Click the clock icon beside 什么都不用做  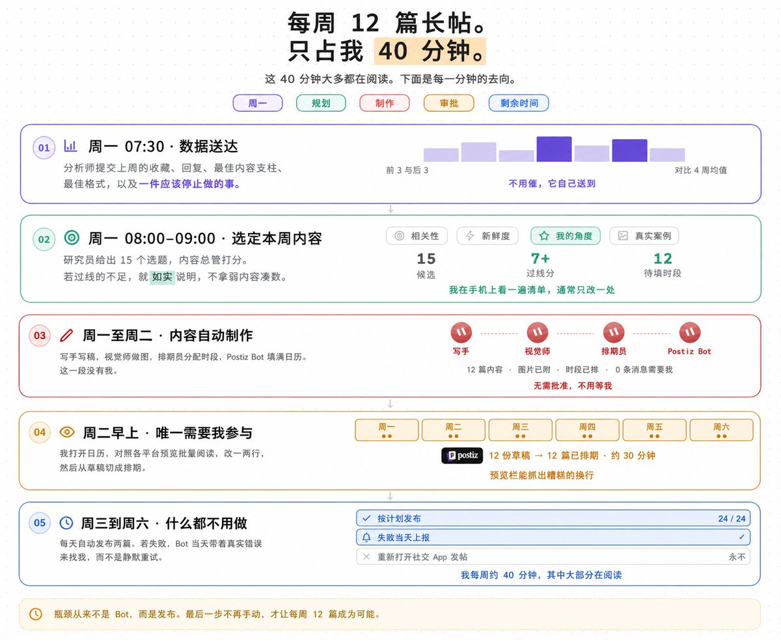(66, 523)
